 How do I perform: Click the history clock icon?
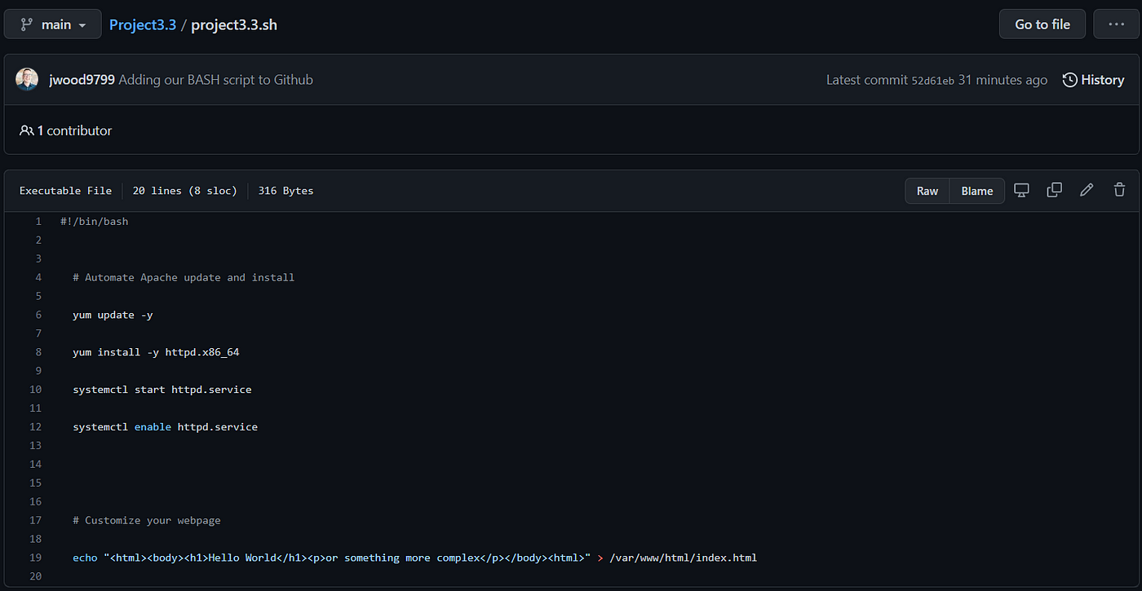(1069, 80)
